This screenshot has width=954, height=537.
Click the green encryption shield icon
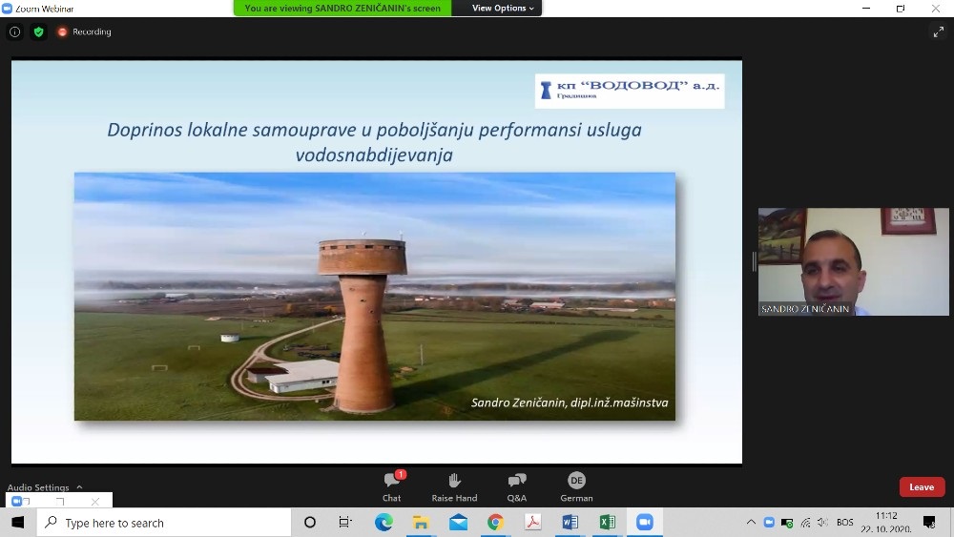click(x=38, y=31)
